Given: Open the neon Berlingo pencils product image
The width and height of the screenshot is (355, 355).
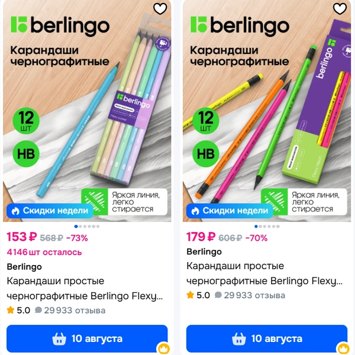Looking at the screenshot, I should point(267,111).
